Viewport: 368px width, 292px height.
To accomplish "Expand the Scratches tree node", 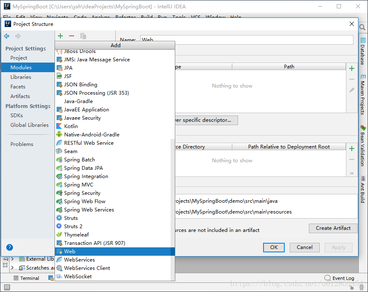I will 12,267.
